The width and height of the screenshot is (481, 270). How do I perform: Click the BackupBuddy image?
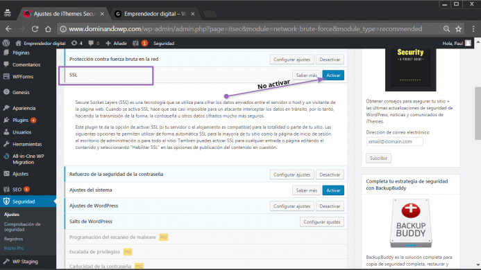pyautogui.click(x=411, y=224)
